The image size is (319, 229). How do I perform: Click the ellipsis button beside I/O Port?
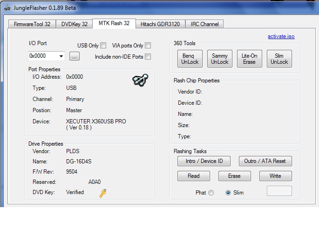point(75,56)
